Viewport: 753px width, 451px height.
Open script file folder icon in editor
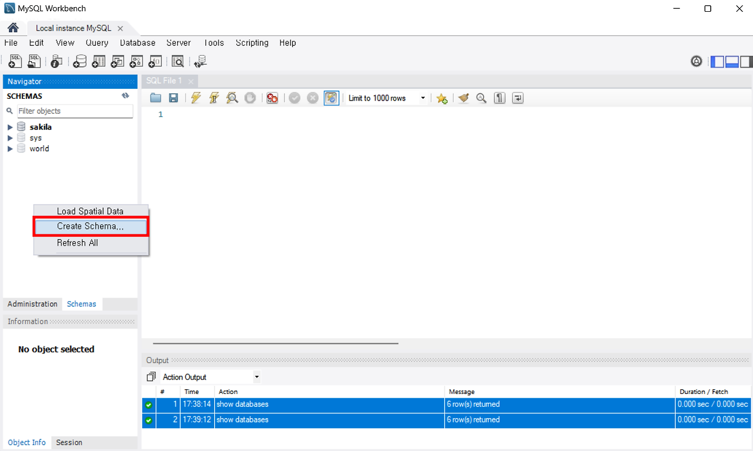(155, 98)
